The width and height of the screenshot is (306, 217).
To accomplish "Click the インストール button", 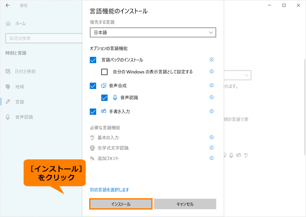I will [121, 204].
